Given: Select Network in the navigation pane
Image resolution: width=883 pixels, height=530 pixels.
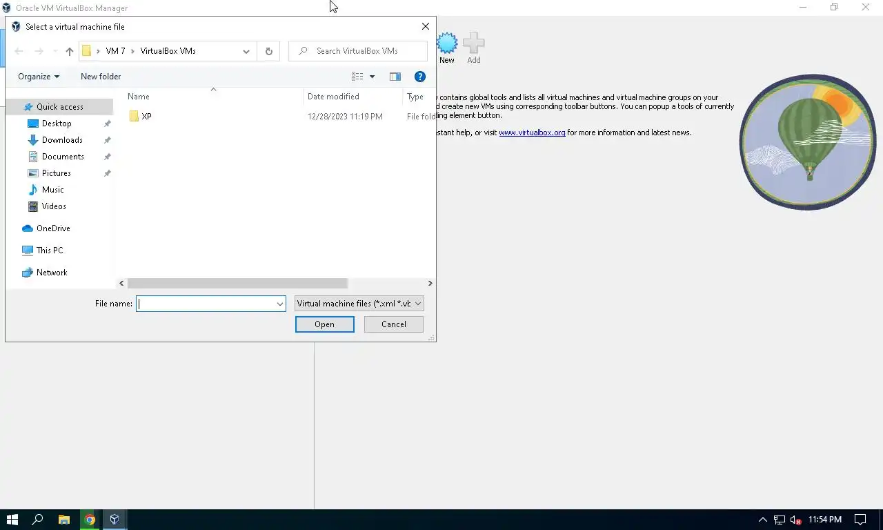Looking at the screenshot, I should click(52, 273).
